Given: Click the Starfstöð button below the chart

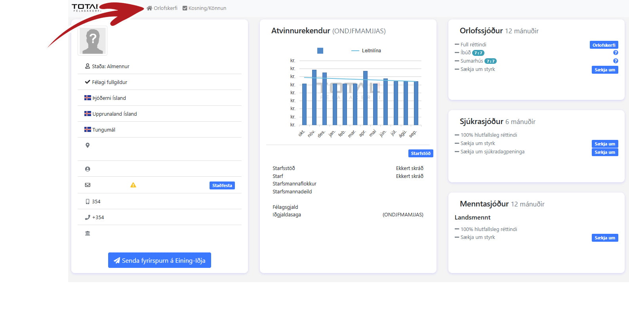Looking at the screenshot, I should coord(420,153).
